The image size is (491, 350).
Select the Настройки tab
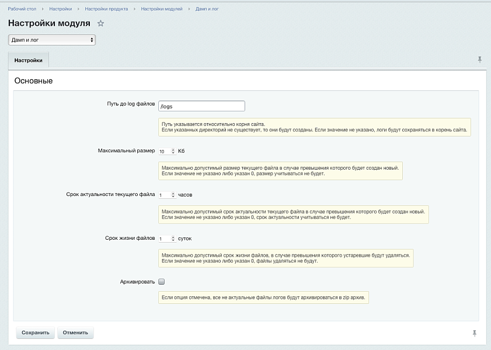pos(29,60)
